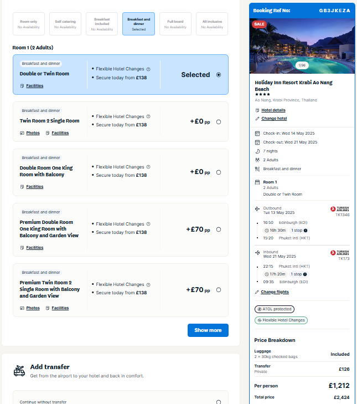Click the check-in calendar icon

click(257, 134)
